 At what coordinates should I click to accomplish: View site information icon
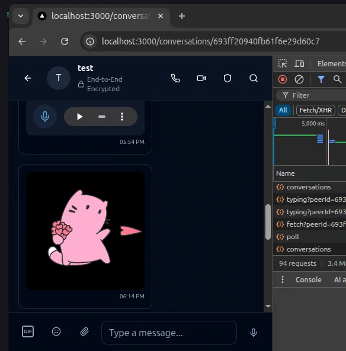click(90, 41)
